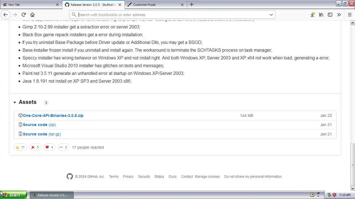355x199 pixels.
Task: Click the Microsoft Visual Studio 2010 line
Action: [93, 66]
